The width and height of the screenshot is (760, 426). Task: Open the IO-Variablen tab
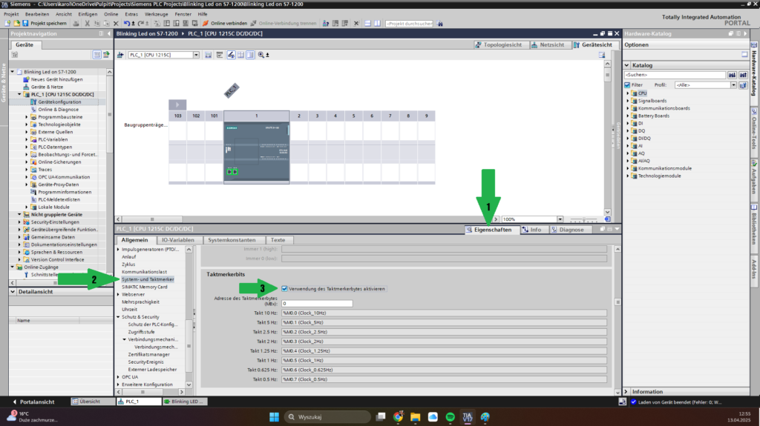coord(178,240)
